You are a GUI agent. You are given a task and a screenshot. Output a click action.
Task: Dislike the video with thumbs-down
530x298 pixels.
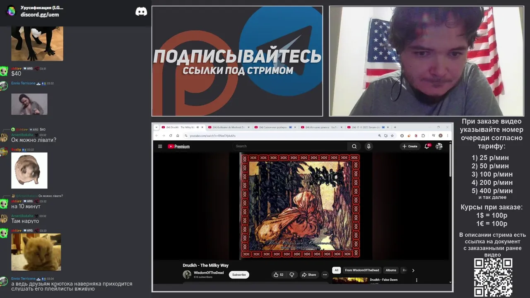pos(291,274)
